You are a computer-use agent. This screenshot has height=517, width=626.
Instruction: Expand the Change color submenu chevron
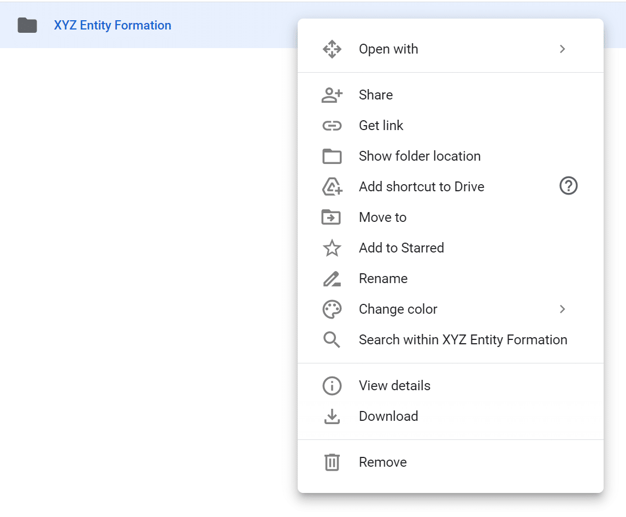(563, 309)
